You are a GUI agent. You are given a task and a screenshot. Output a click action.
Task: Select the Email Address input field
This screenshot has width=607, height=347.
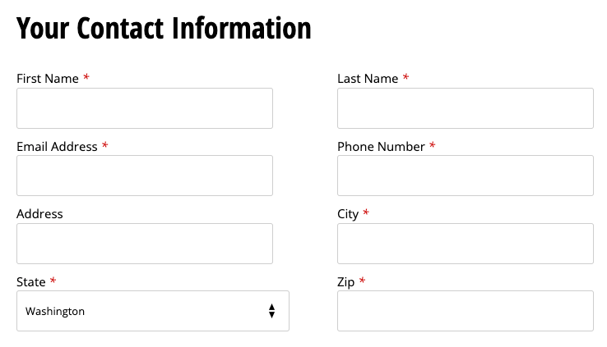pyautogui.click(x=144, y=176)
